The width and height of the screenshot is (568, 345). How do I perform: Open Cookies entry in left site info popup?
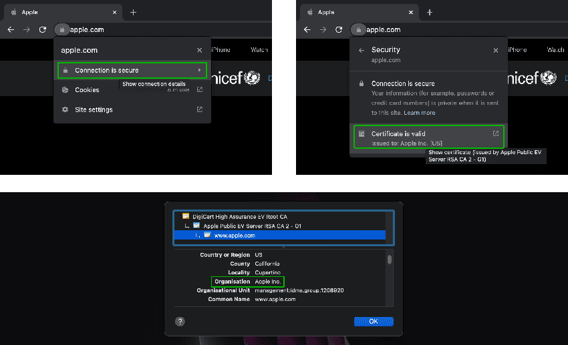tap(132, 89)
